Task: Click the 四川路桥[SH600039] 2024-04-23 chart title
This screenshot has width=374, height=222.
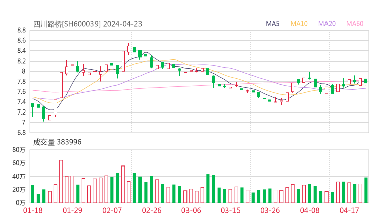Action: [x=87, y=24]
